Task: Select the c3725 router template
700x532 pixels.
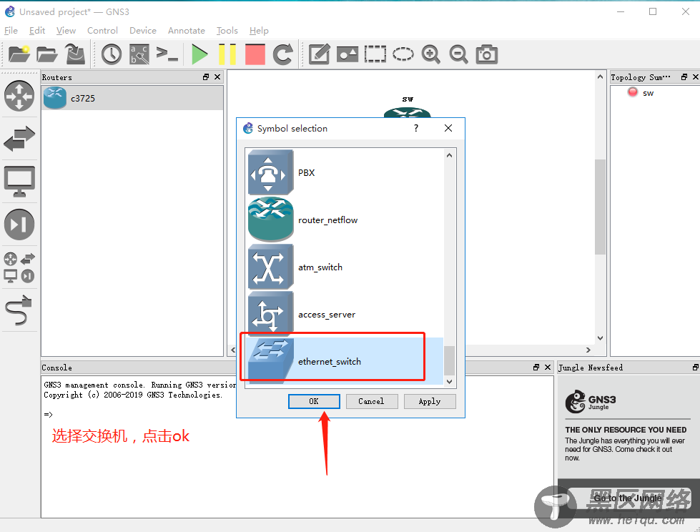Action: coord(132,98)
